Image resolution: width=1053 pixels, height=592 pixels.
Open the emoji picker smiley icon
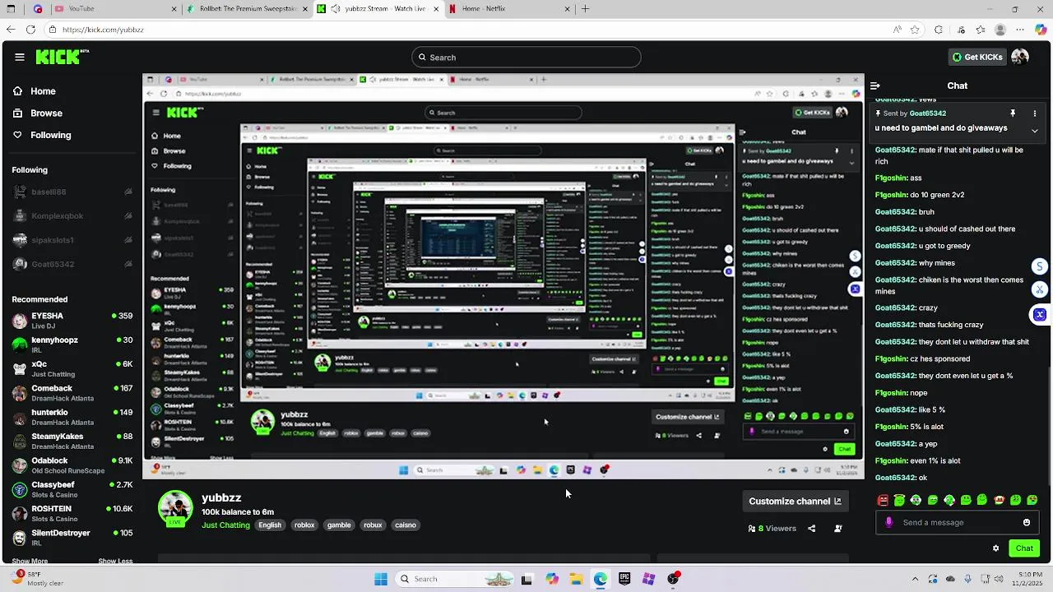tap(1027, 522)
